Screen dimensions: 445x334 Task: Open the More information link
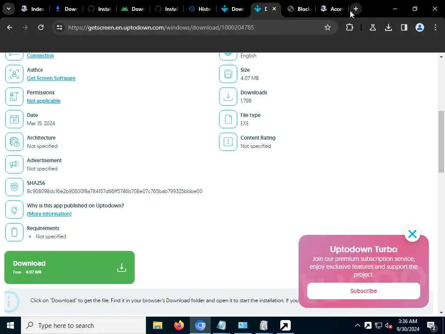[x=49, y=214]
